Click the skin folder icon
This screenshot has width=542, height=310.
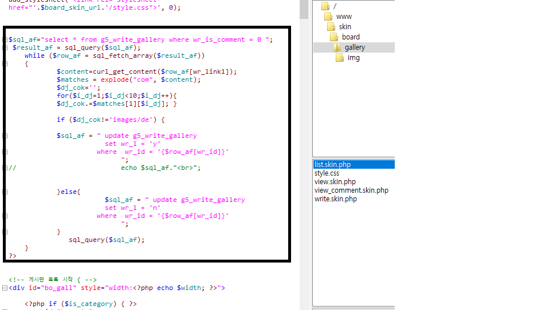(331, 27)
